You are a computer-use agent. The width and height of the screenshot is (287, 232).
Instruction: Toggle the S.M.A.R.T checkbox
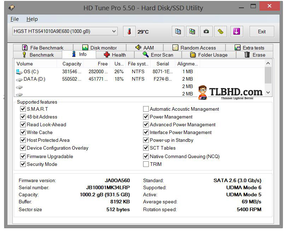point(23,109)
